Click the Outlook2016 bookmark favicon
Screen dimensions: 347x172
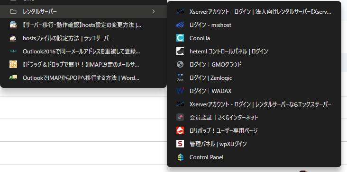[13, 52]
